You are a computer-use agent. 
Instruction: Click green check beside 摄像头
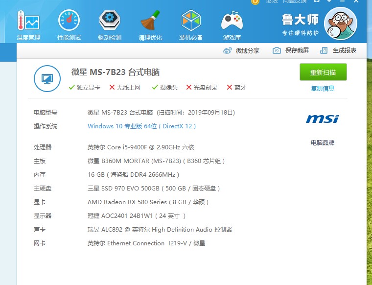(155, 87)
